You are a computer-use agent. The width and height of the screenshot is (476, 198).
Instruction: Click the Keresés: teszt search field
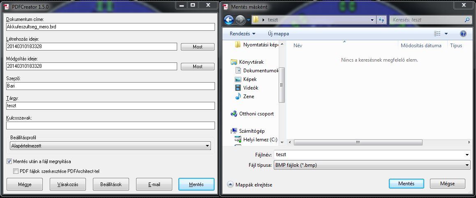click(427, 20)
